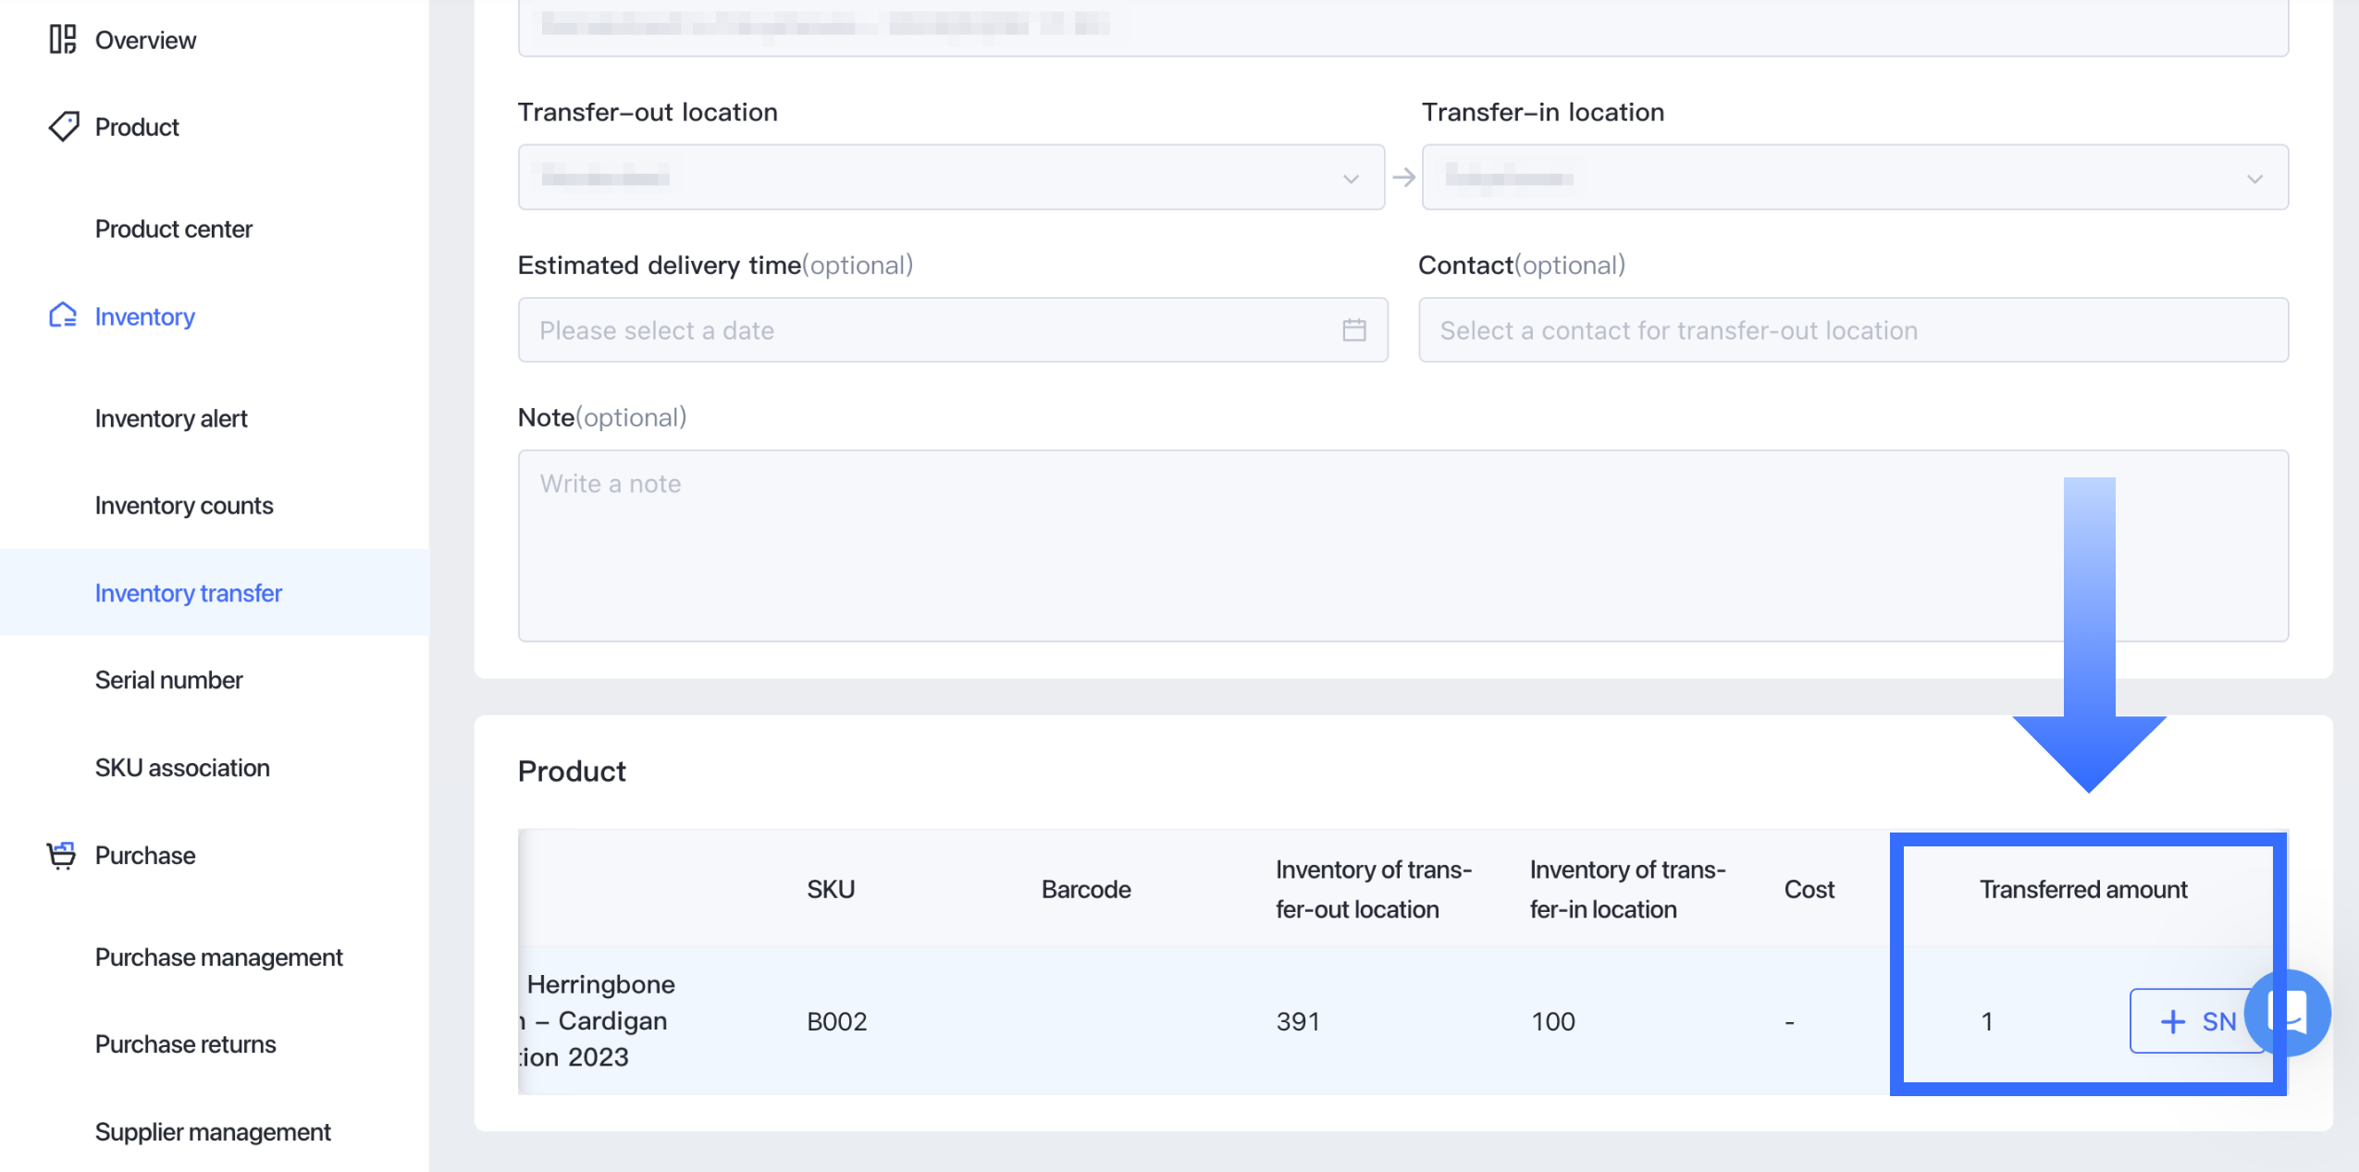Open SKU association menu item
The height and width of the screenshot is (1172, 2359).
tap(182, 768)
